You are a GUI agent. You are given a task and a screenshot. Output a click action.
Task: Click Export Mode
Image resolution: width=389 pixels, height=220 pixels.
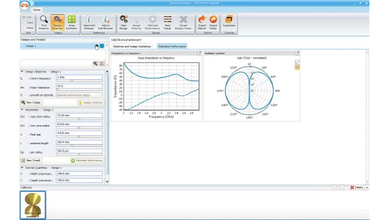pos(213,22)
